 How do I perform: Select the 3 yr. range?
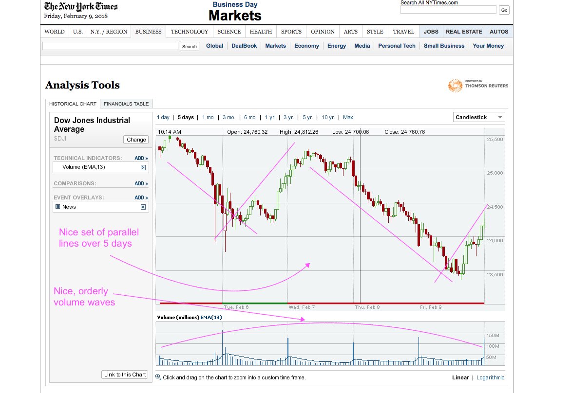tap(289, 117)
